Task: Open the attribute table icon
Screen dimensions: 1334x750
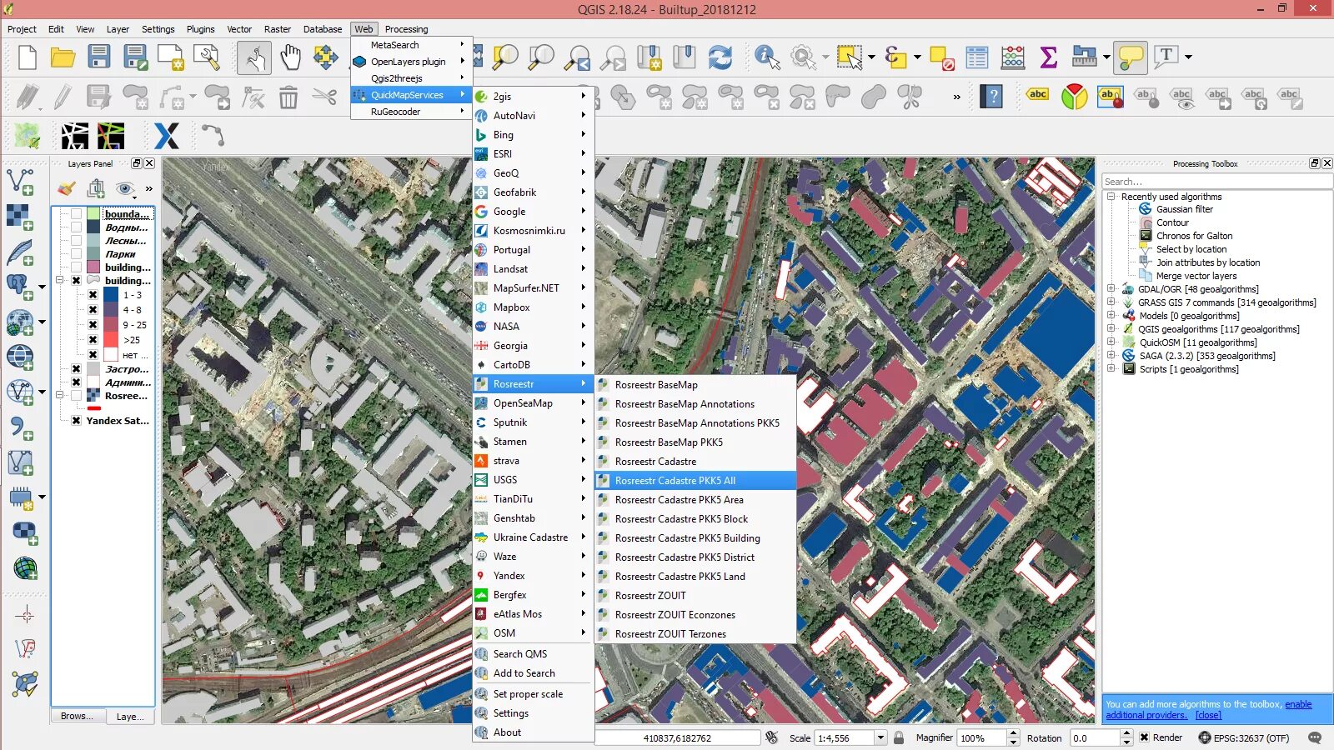Action: (976, 57)
